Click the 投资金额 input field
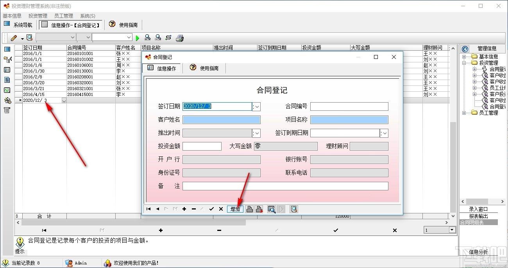Screen dimensions: 508x268 pos(202,146)
